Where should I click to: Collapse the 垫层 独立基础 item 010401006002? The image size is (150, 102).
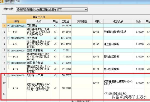click(8, 63)
